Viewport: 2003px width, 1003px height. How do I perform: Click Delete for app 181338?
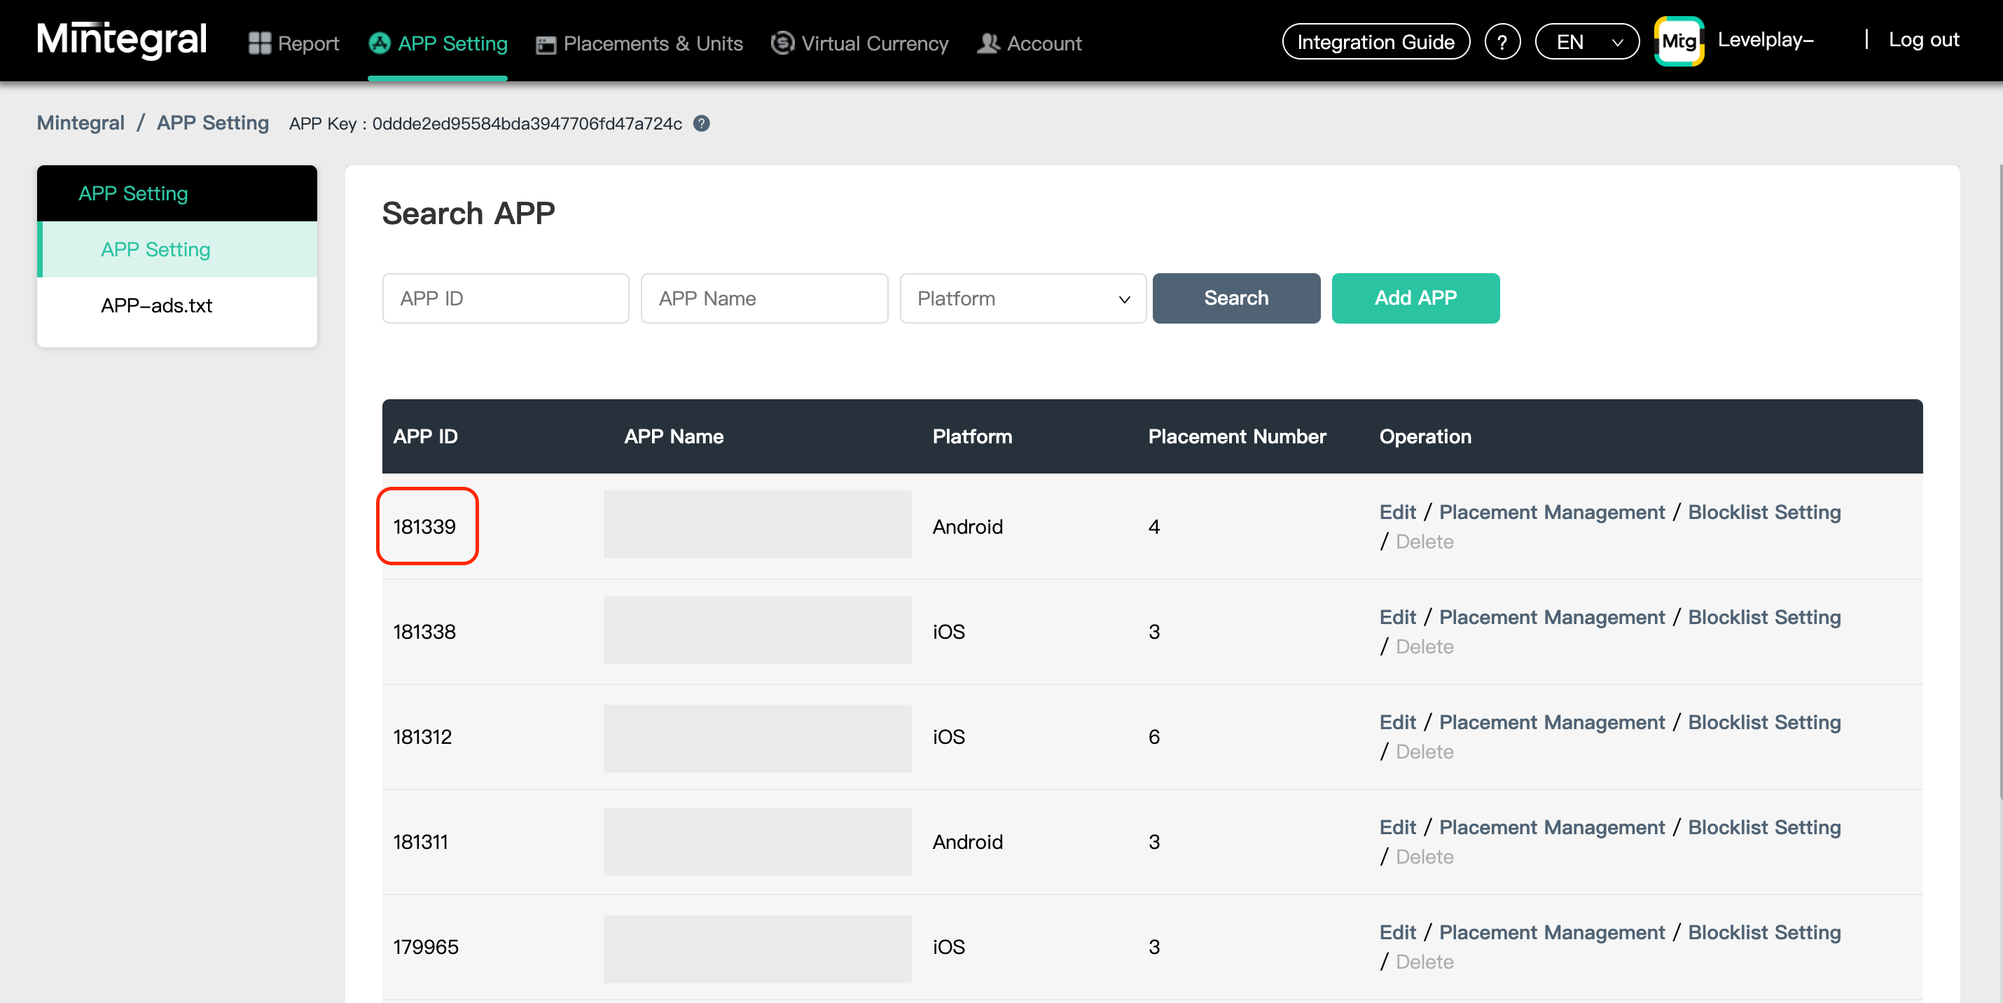click(1425, 647)
